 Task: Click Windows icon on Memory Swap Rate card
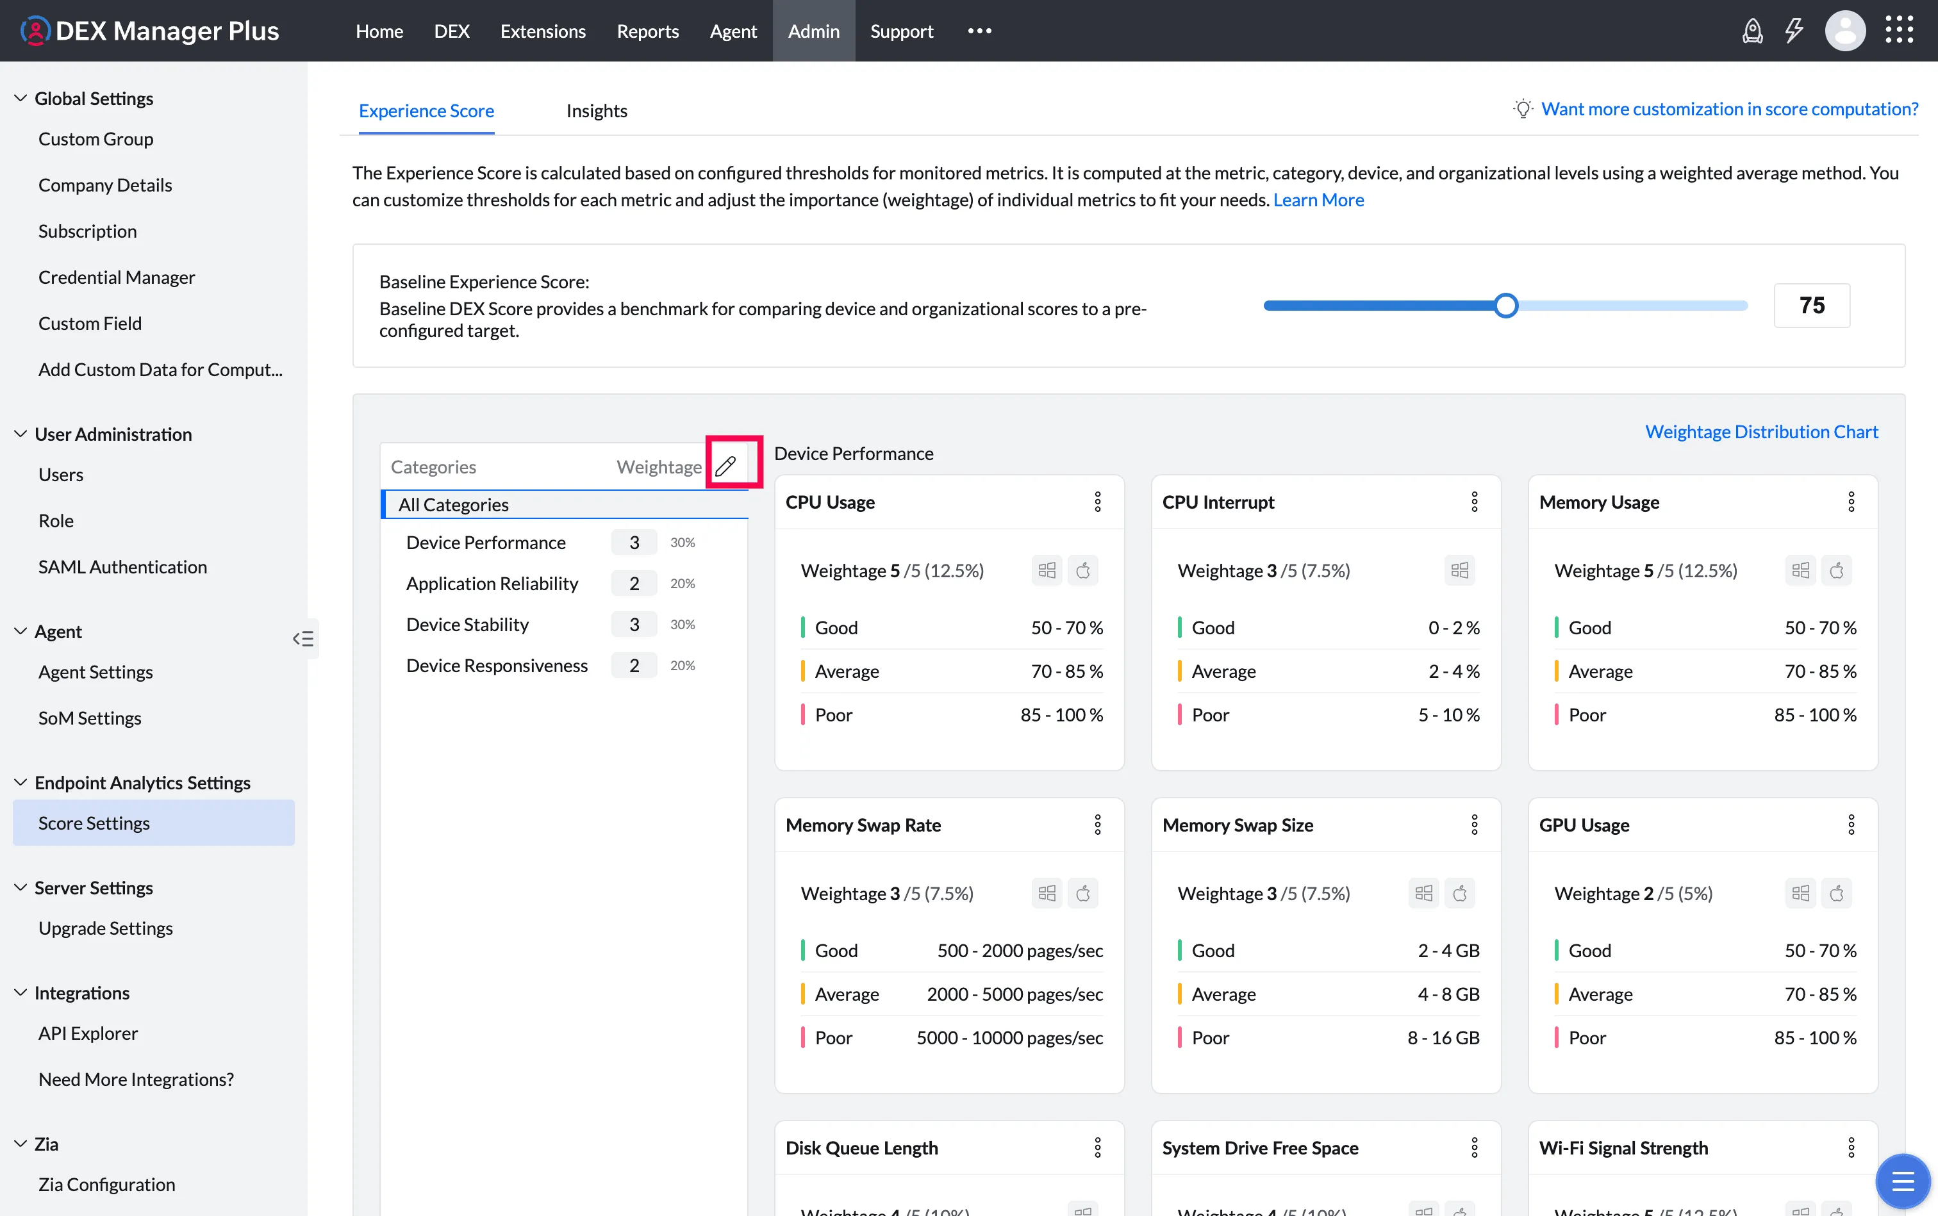1047,892
